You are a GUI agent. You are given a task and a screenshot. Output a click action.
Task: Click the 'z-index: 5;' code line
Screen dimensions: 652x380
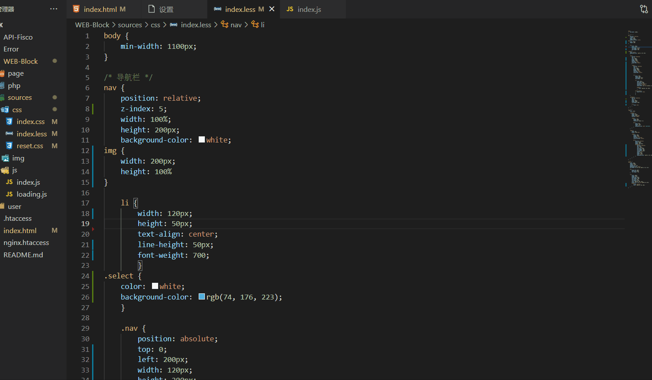144,109
